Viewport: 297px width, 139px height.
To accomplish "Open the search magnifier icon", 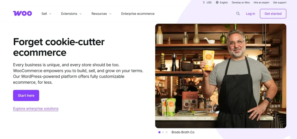I will tap(238, 14).
